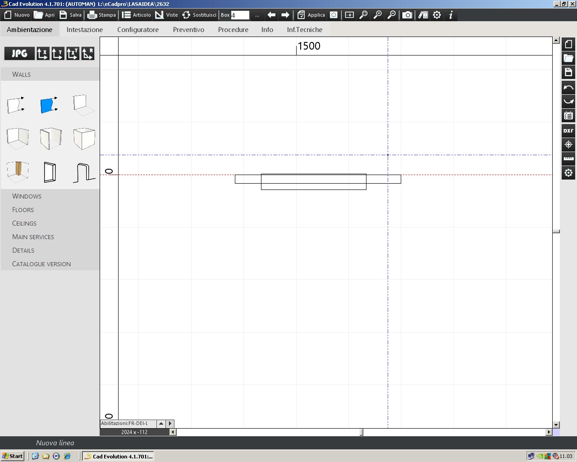Pick the two-wall corner room shape

click(x=18, y=138)
